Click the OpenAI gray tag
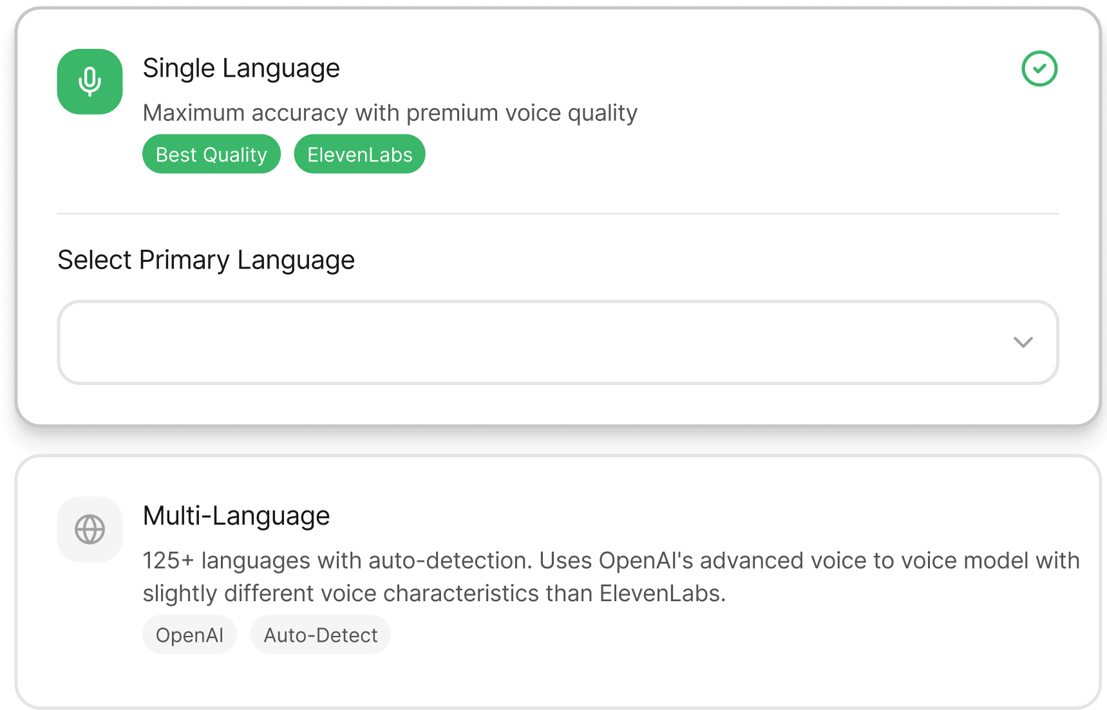This screenshot has width=1107, height=710. pyautogui.click(x=189, y=635)
